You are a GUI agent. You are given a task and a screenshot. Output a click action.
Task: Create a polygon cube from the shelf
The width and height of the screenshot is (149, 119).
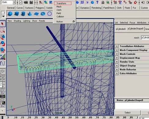click(17, 14)
